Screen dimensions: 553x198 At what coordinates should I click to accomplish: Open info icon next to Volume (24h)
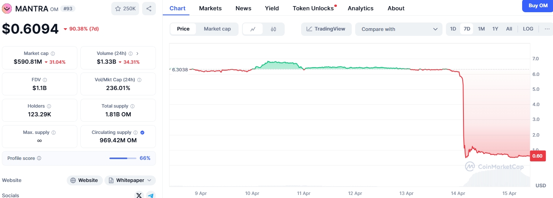pyautogui.click(x=130, y=54)
